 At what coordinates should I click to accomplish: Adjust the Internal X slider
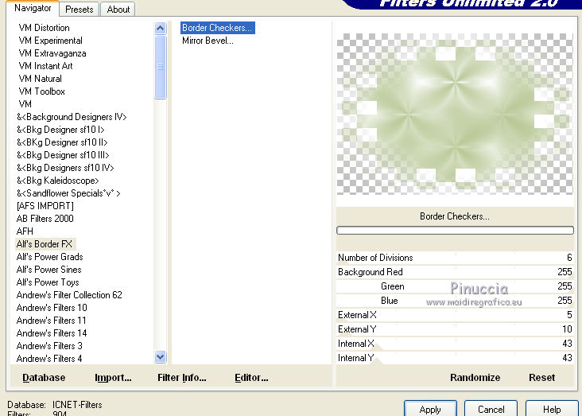[x=455, y=344]
